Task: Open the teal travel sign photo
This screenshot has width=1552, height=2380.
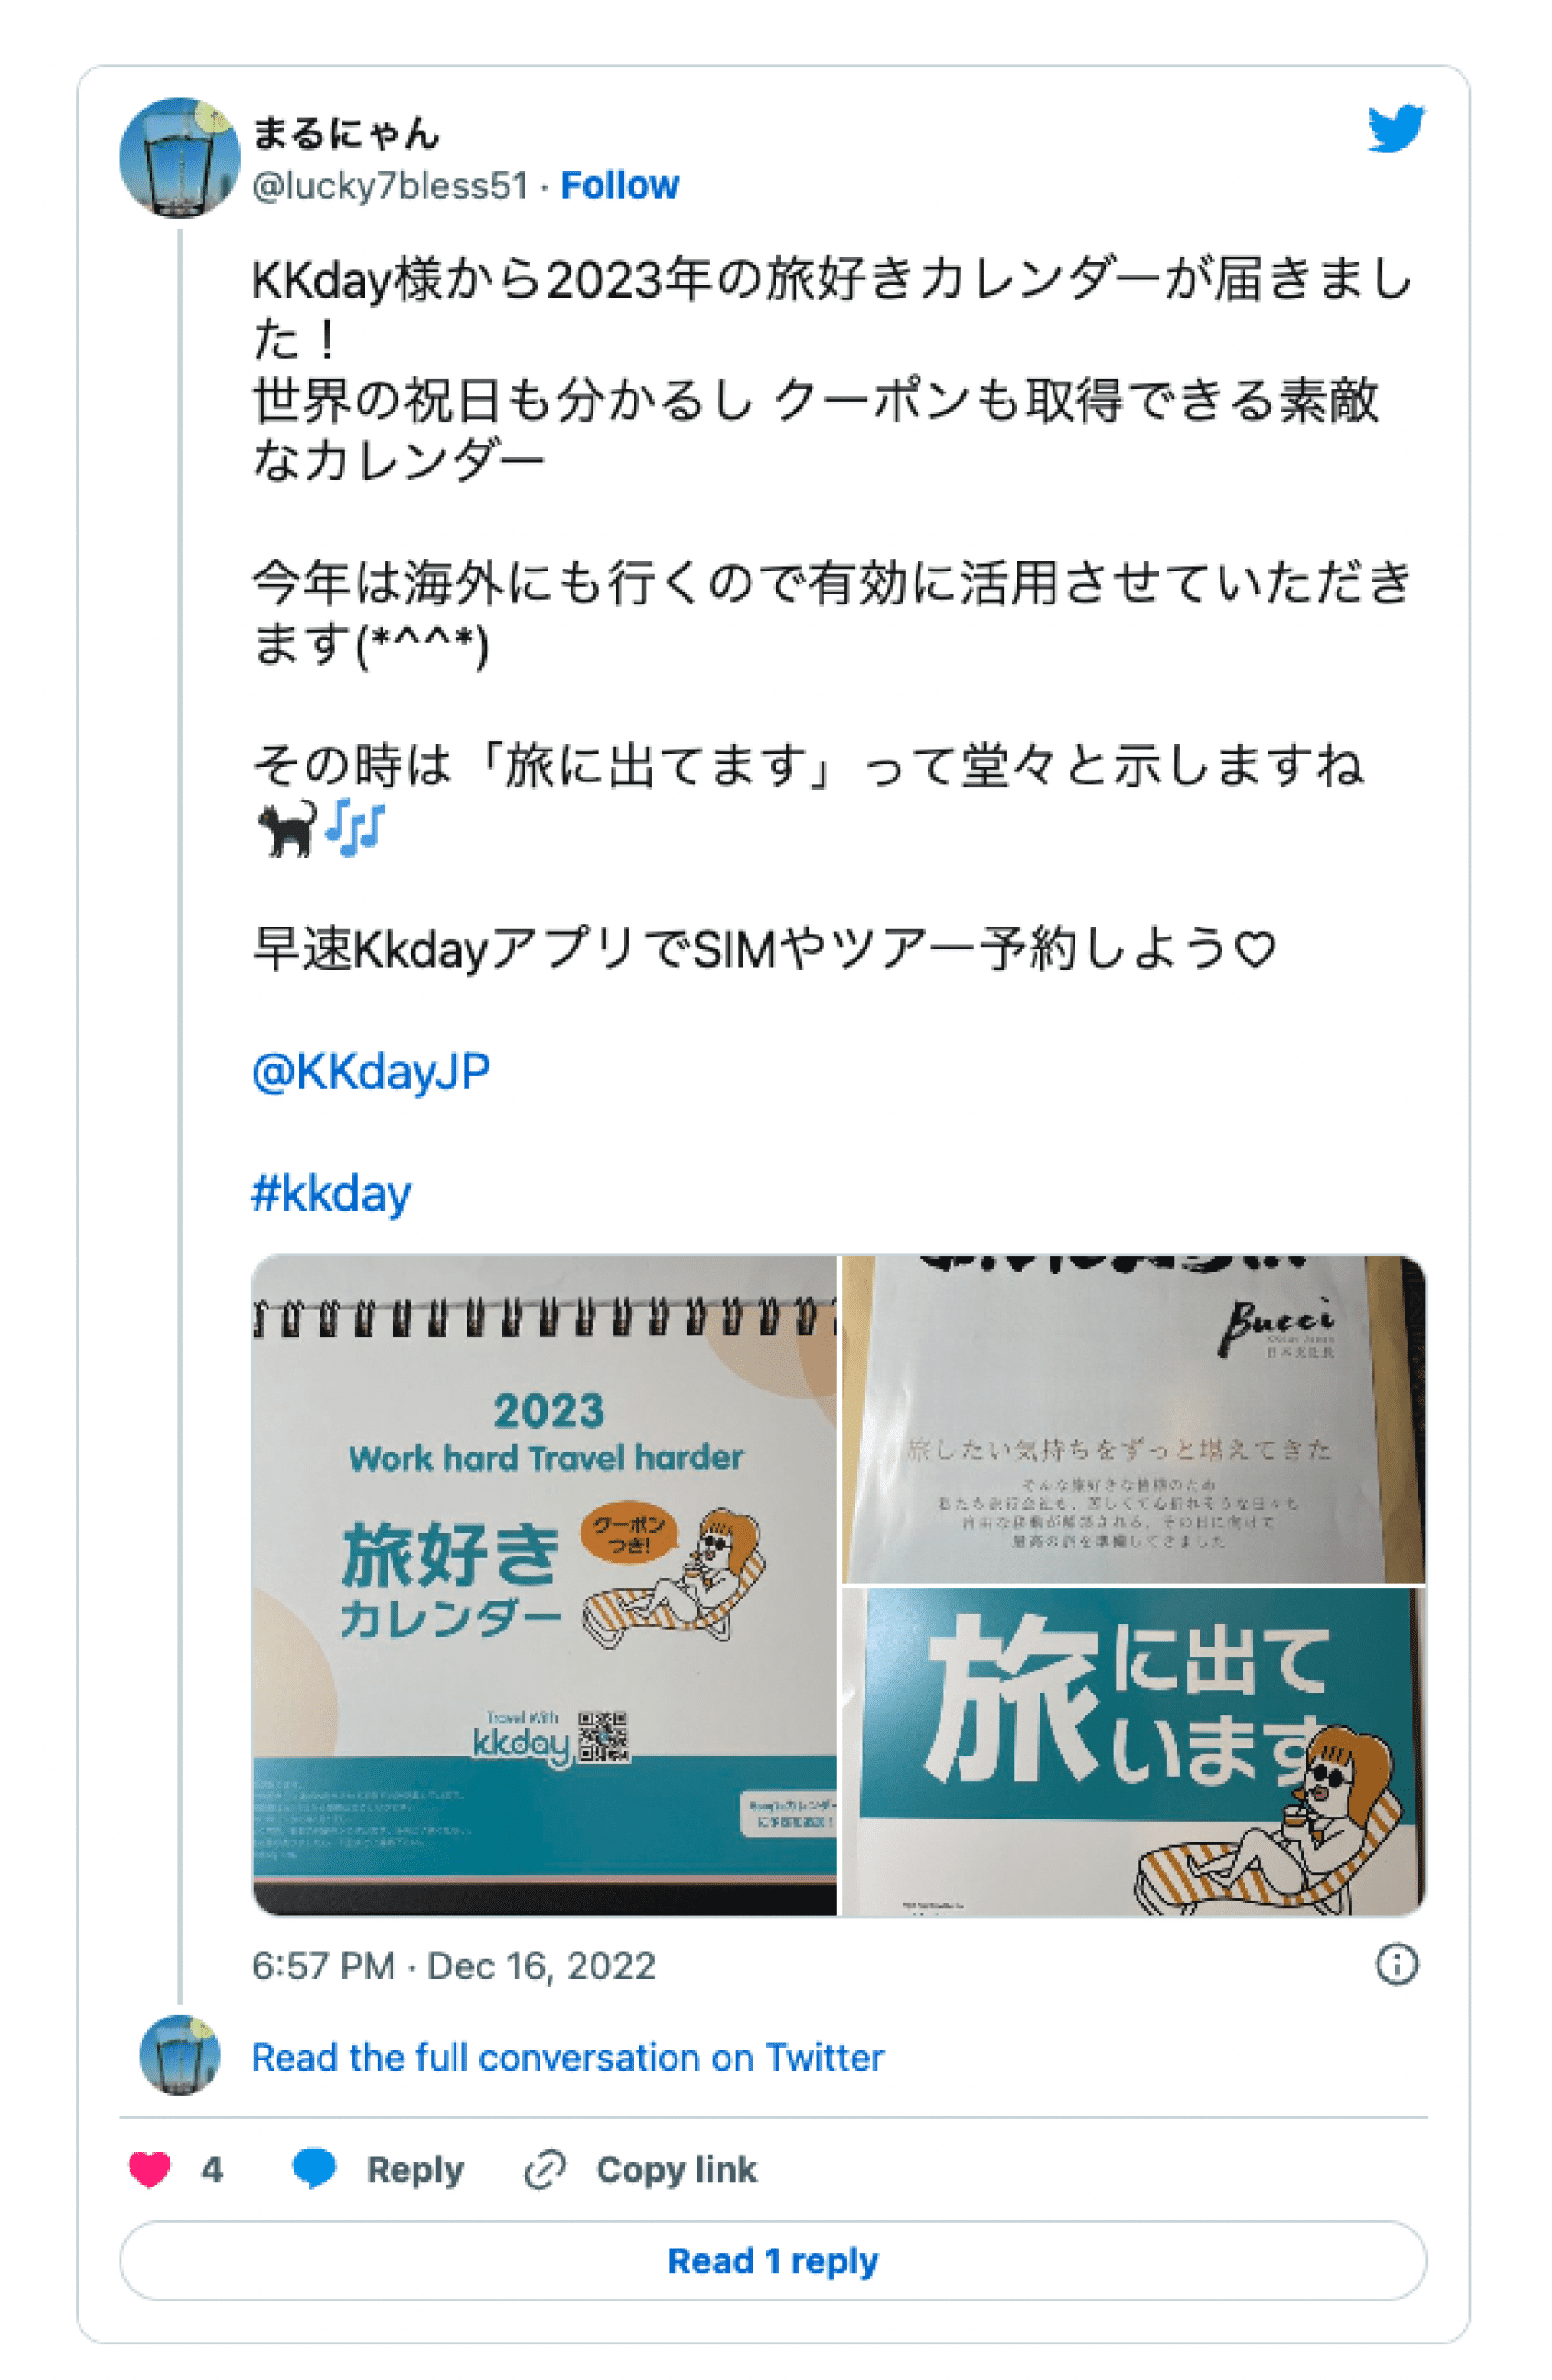Action: pyautogui.click(x=1134, y=1752)
